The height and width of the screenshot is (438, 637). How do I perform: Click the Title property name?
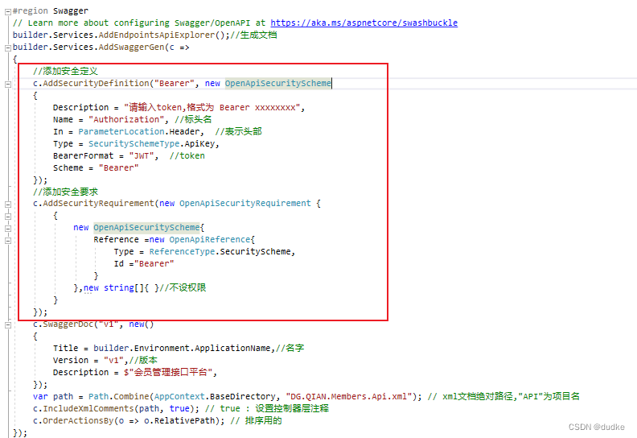tap(65, 348)
